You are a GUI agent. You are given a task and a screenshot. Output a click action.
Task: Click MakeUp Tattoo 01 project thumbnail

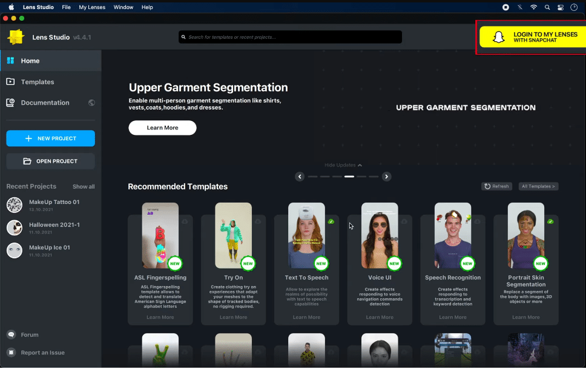(15, 205)
